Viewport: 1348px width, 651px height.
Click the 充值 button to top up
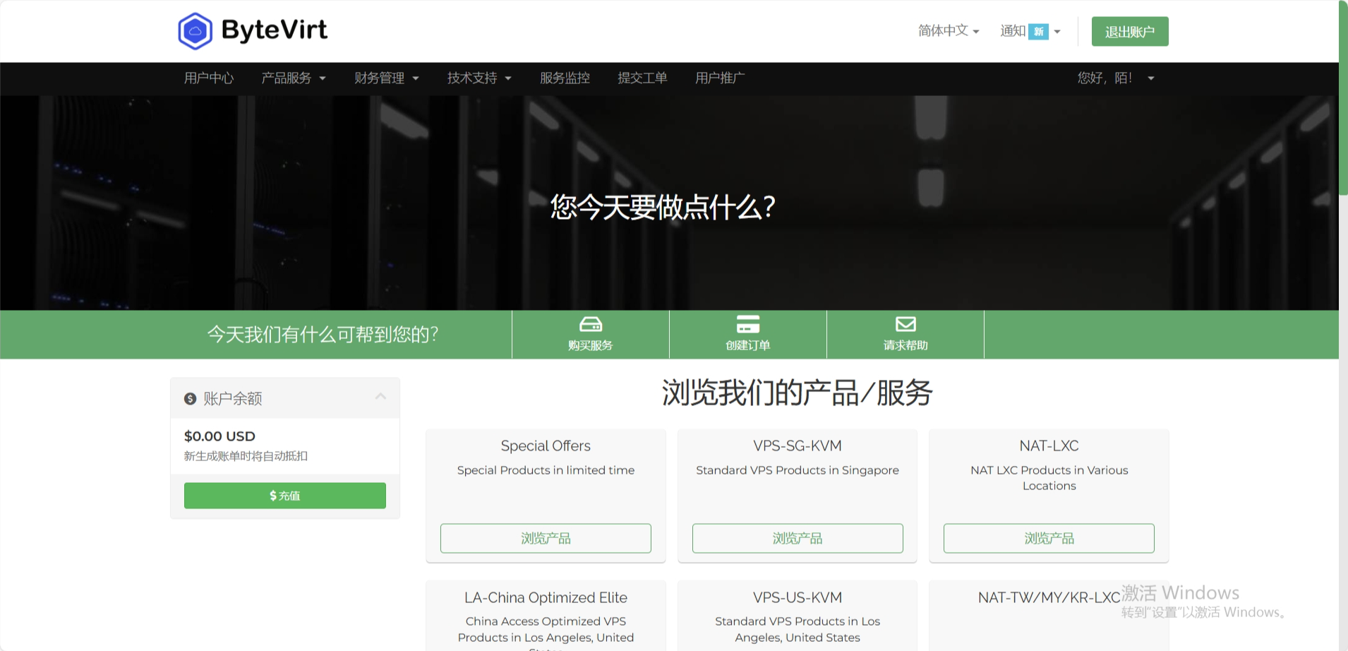pyautogui.click(x=284, y=495)
